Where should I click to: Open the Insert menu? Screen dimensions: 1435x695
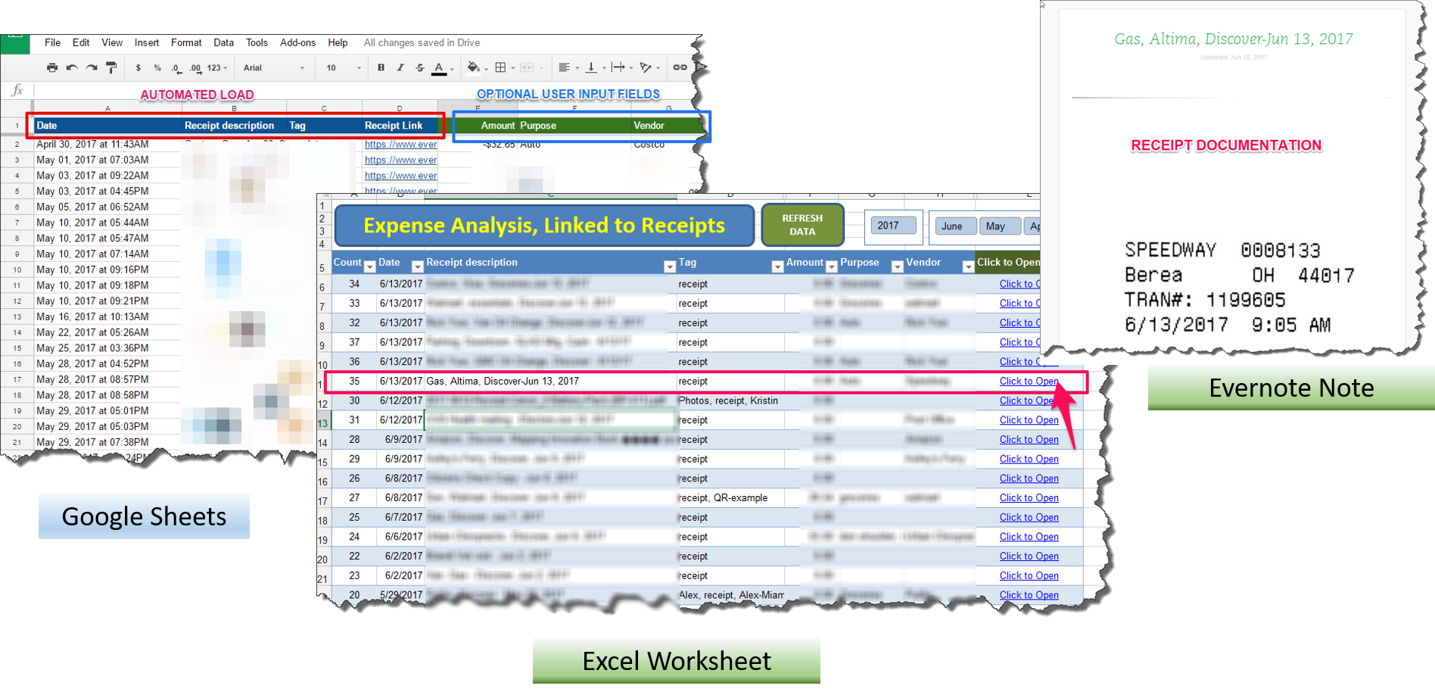click(x=147, y=43)
